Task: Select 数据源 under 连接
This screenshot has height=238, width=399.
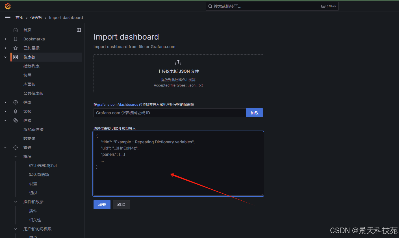Action: coord(29,139)
